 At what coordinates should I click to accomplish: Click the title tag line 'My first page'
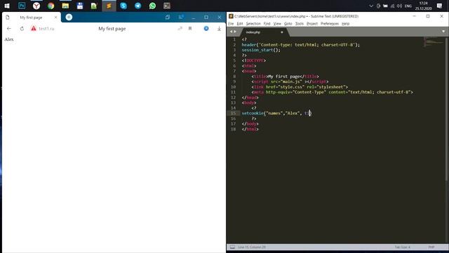(286, 77)
